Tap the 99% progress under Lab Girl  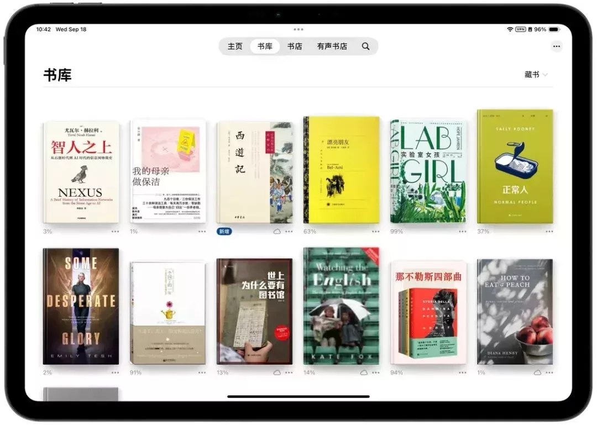(x=397, y=232)
